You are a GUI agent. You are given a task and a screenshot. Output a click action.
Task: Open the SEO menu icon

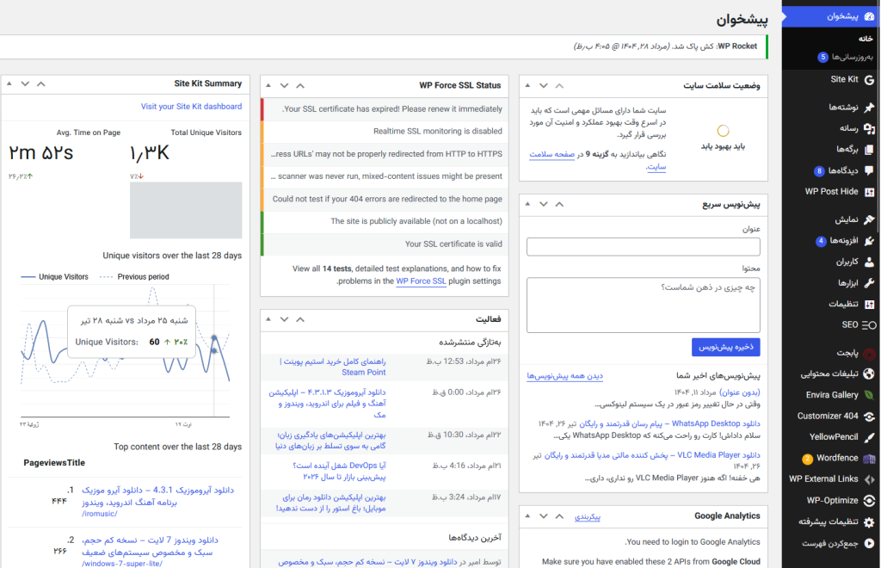[867, 325]
